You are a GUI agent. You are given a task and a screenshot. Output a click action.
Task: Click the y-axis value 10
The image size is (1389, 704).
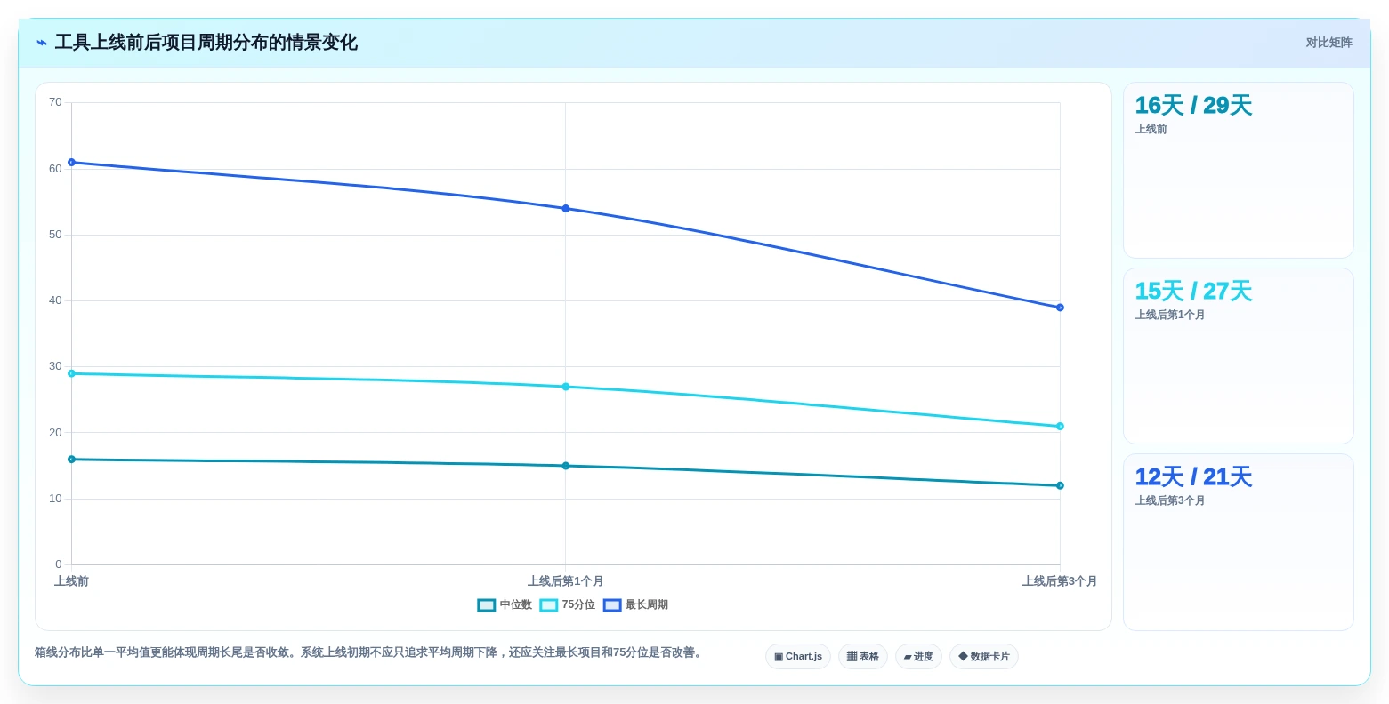tap(55, 499)
